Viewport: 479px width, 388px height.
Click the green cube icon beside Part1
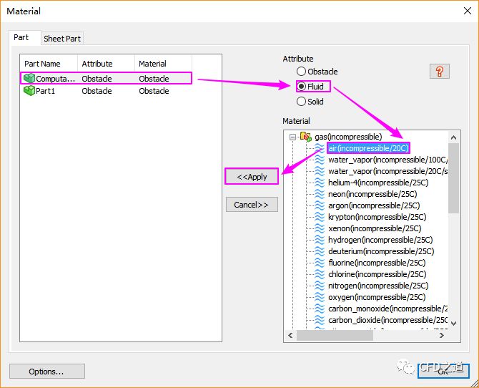(29, 91)
